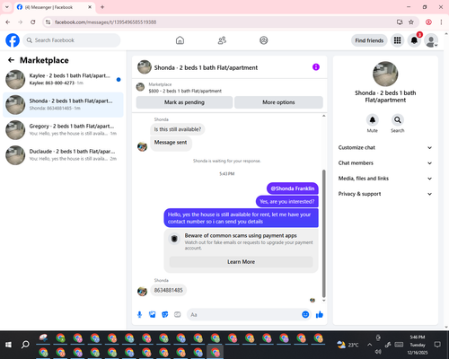Open Kaylee conversation in list
Viewport: 449px width, 359px height.
pyautogui.click(x=63, y=80)
